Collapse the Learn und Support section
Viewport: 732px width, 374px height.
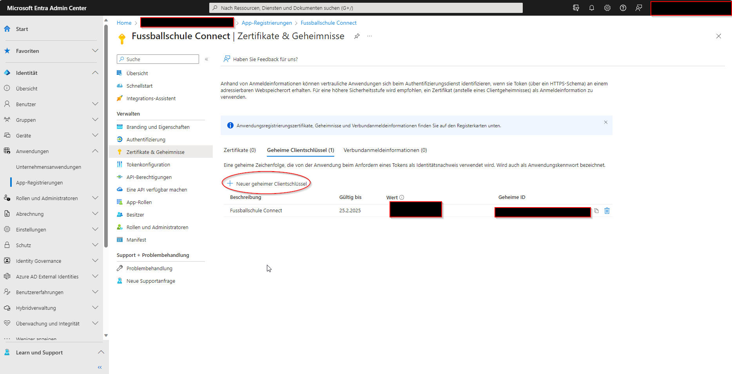click(101, 352)
